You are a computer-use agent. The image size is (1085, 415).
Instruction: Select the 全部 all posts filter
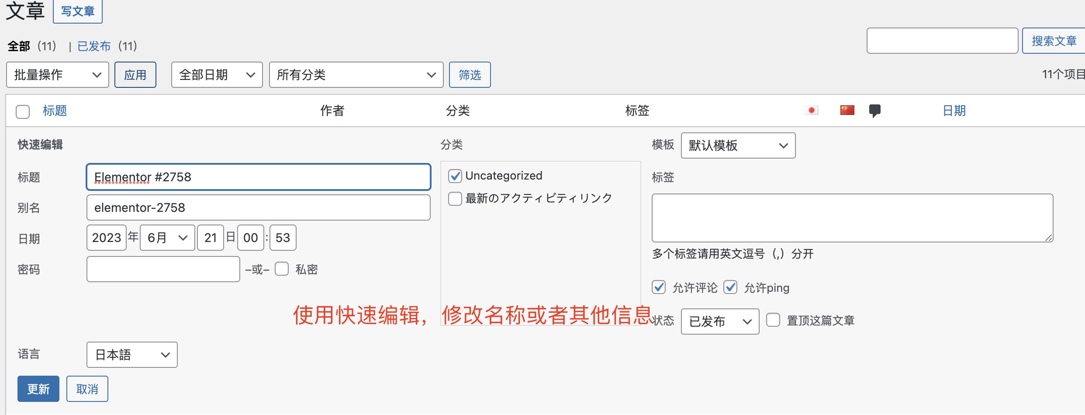(19, 46)
